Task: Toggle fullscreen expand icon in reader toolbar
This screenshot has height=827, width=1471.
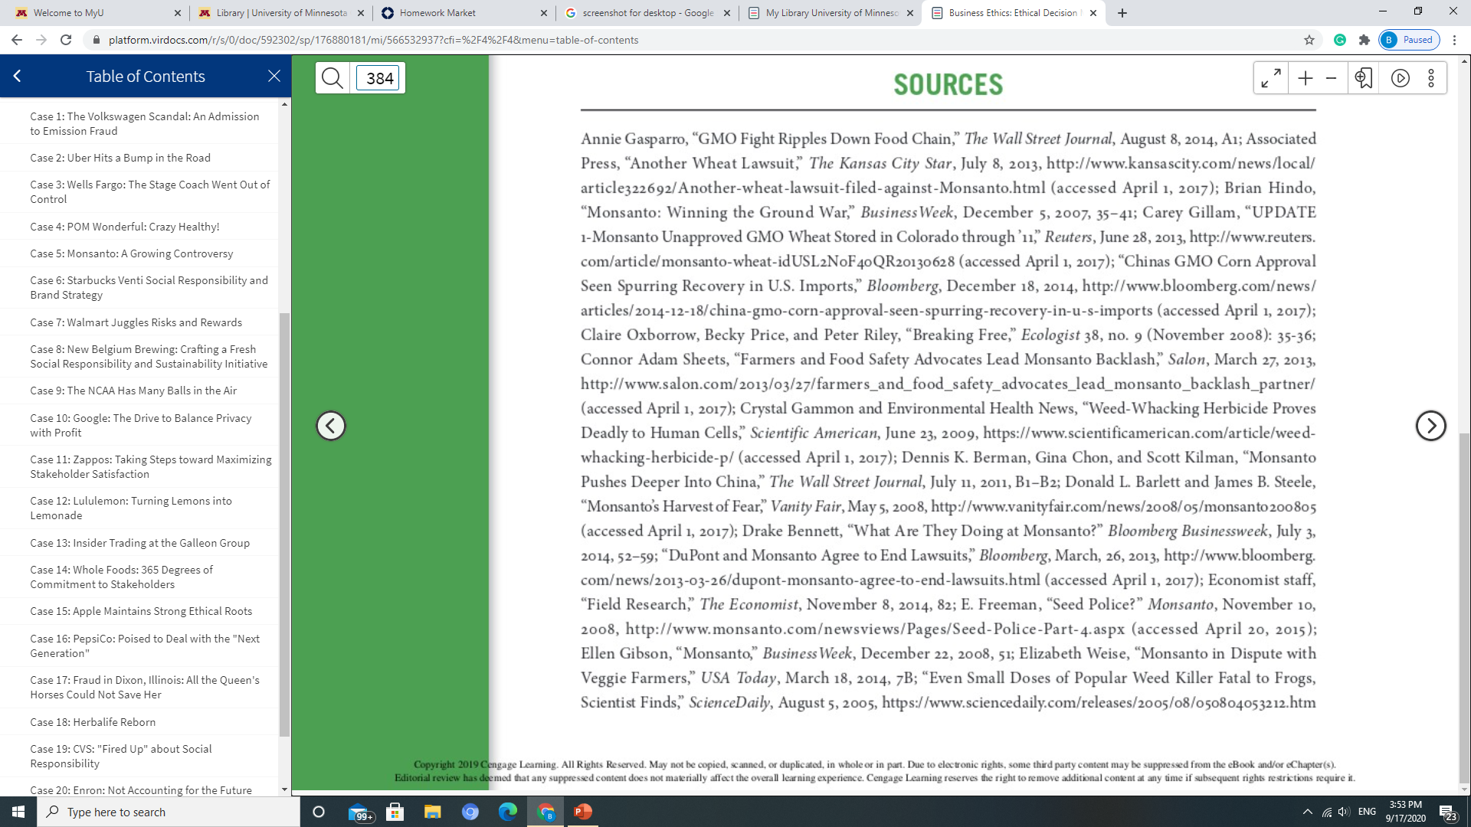Action: tap(1271, 78)
